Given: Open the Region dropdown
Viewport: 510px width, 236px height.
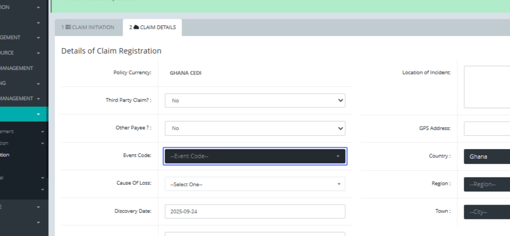Looking at the screenshot, I should click(x=487, y=185).
